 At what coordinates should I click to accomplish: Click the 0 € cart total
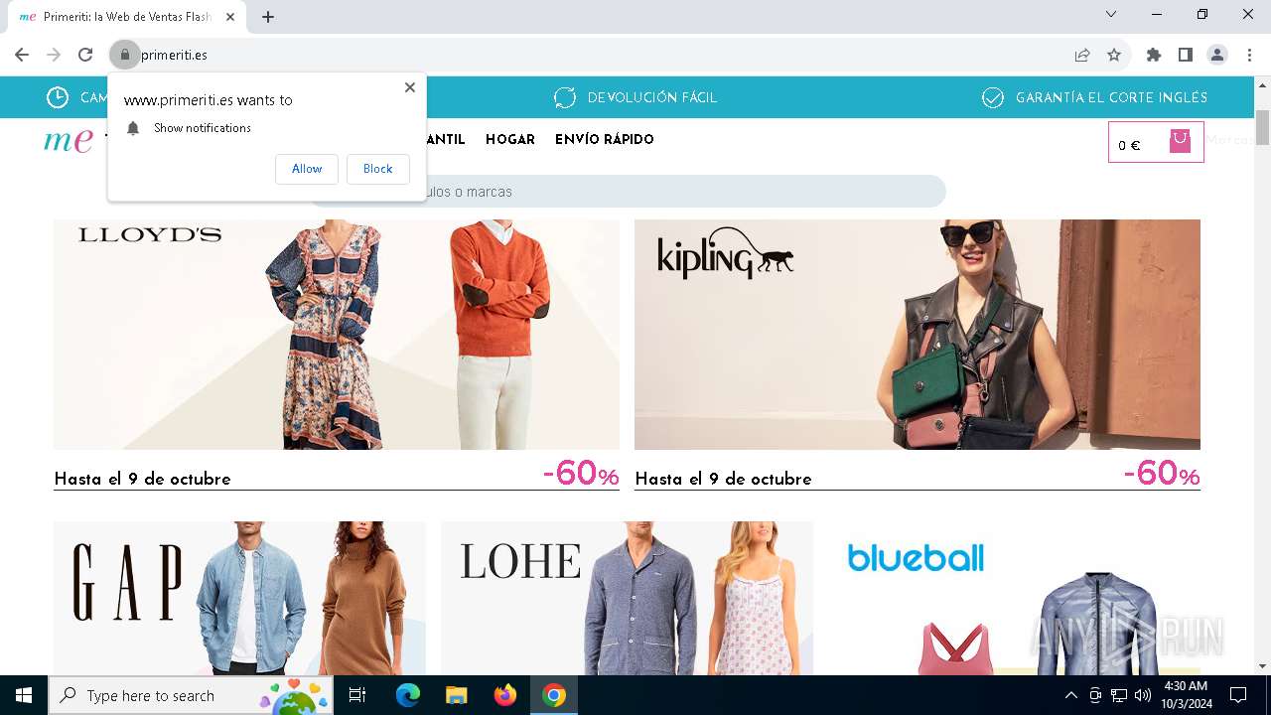click(1129, 145)
